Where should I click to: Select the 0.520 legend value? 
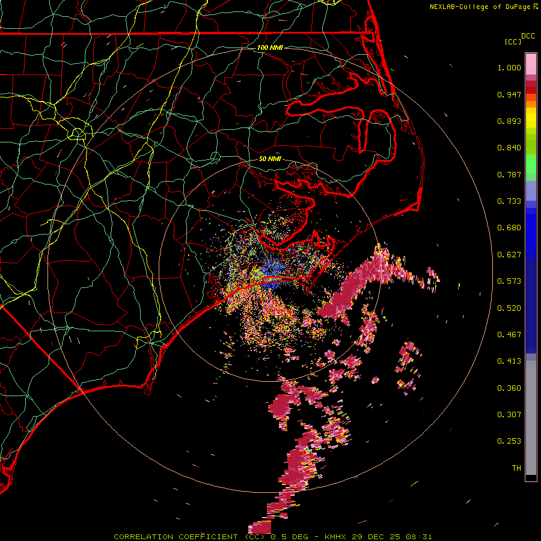click(509, 308)
